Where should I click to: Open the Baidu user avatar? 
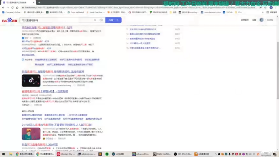tap(261, 20)
